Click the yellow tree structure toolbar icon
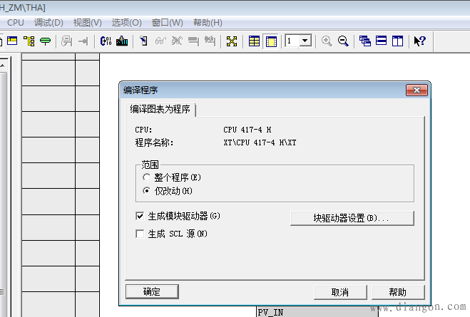Image resolution: width=470 pixels, height=317 pixels. pyautogui.click(x=29, y=41)
